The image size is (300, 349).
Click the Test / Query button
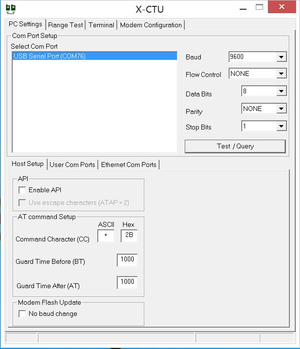(235, 146)
